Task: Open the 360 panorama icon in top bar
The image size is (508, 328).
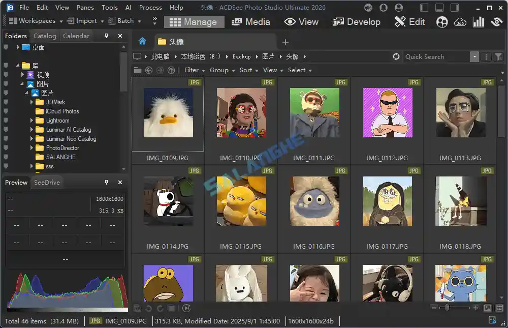Action: (x=460, y=22)
